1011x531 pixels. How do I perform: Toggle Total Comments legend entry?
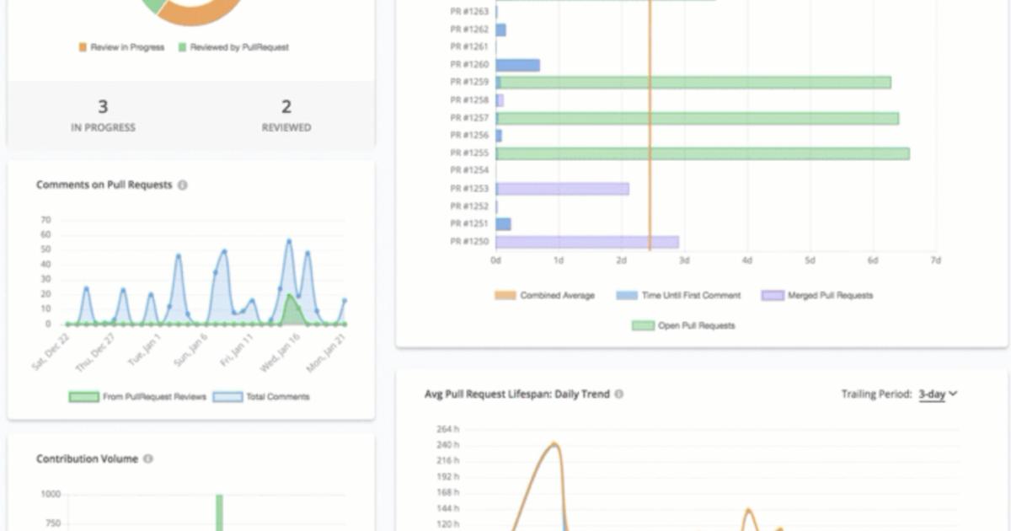click(x=261, y=397)
